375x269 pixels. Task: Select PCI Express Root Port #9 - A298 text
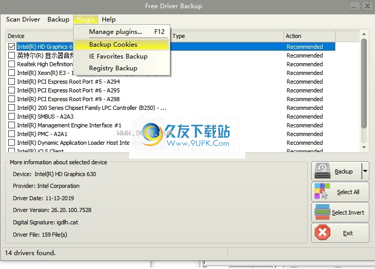68,99
